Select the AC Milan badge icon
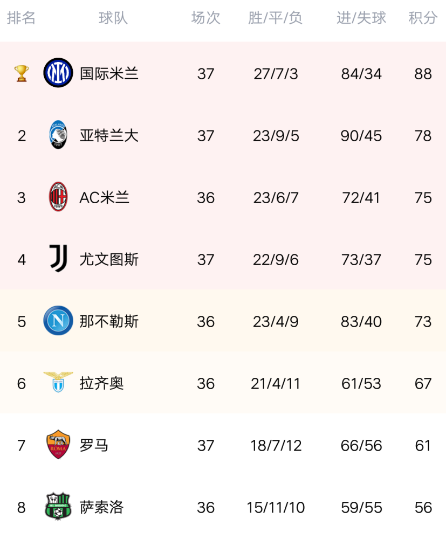This screenshot has width=446, height=539. point(58,197)
